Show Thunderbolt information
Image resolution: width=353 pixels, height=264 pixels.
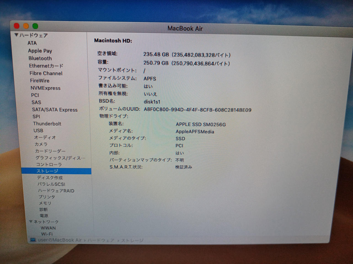[x=47, y=124]
